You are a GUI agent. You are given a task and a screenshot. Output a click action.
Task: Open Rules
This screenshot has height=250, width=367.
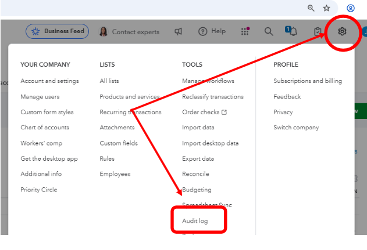point(107,159)
